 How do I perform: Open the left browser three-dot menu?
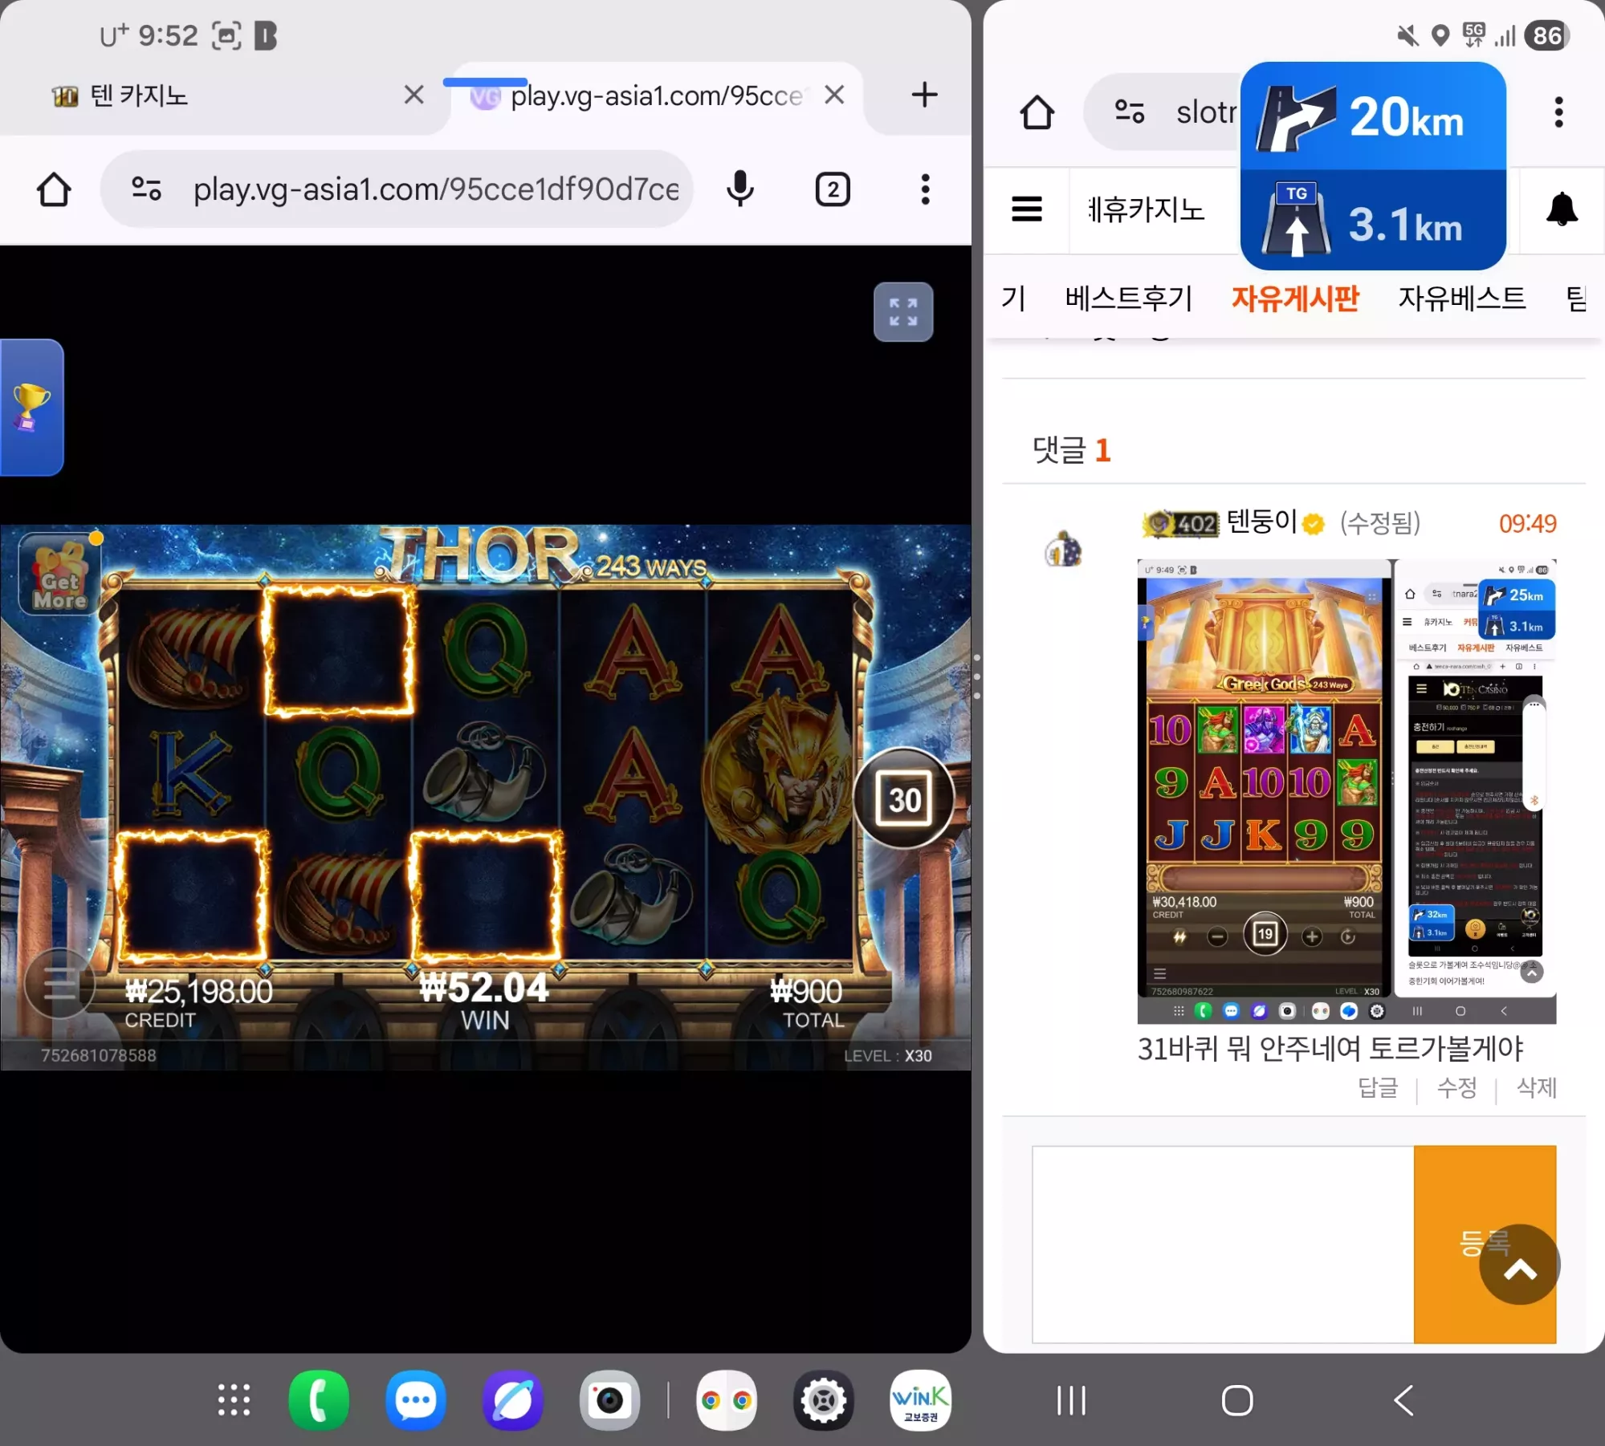coord(925,189)
